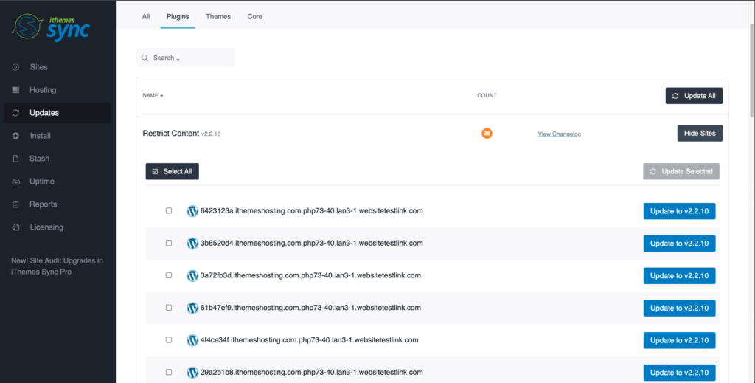Update 4f4ce34f site to v2.2.10
This screenshot has width=755, height=383.
click(x=679, y=340)
